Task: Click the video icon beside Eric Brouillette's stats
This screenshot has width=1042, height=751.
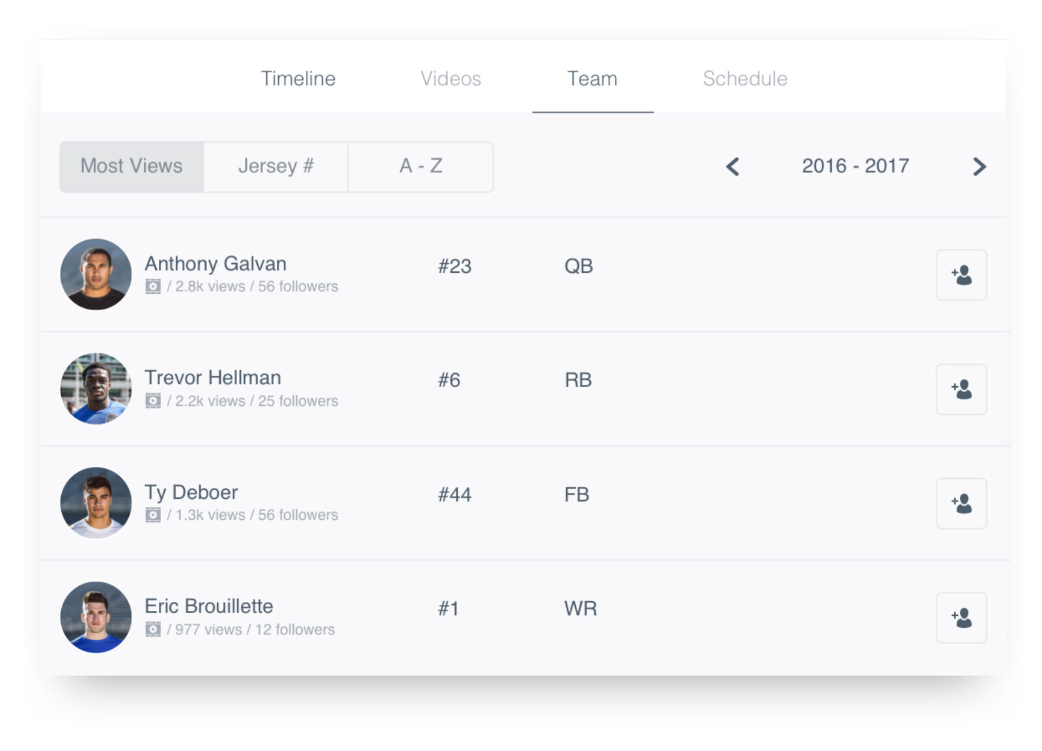Action: tap(154, 629)
